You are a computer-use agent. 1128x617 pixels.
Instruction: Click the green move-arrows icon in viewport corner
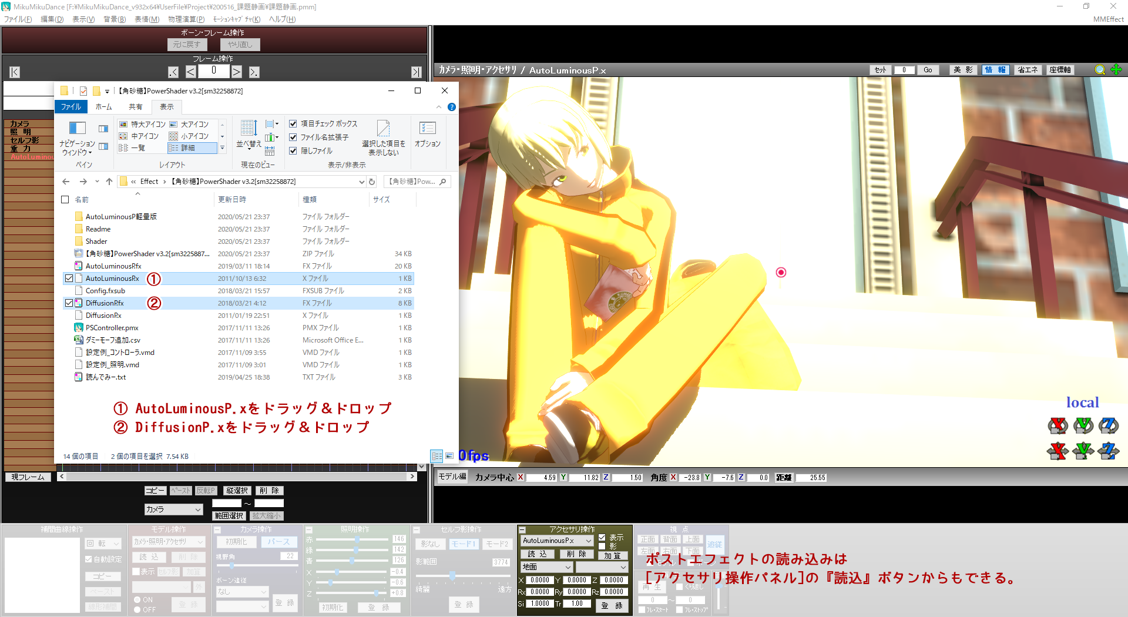point(1116,70)
